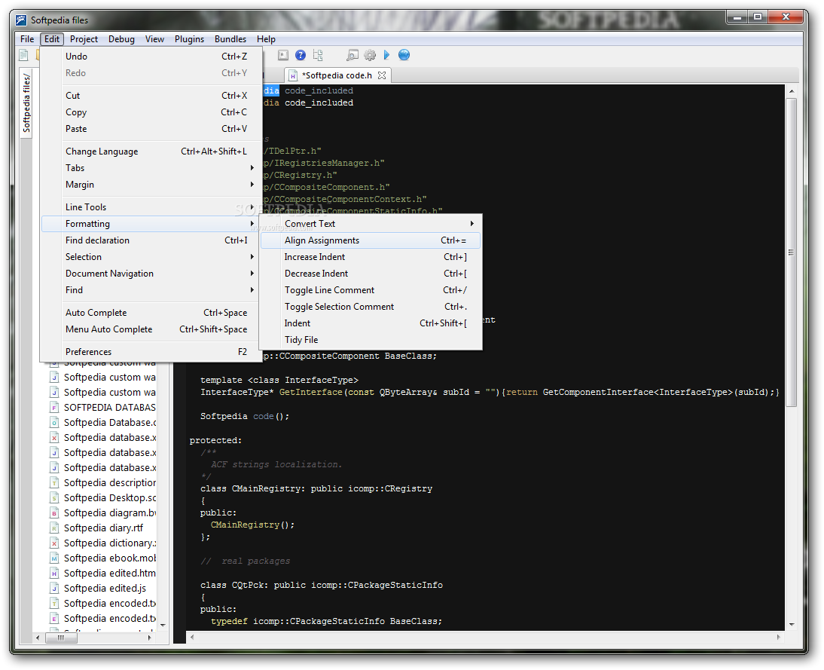Expand the Find submenu in Edit menu
Screen dimensions: 824x670
[151, 290]
